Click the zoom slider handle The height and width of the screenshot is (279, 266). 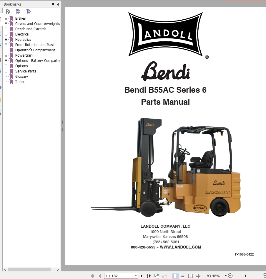tap(245, 276)
